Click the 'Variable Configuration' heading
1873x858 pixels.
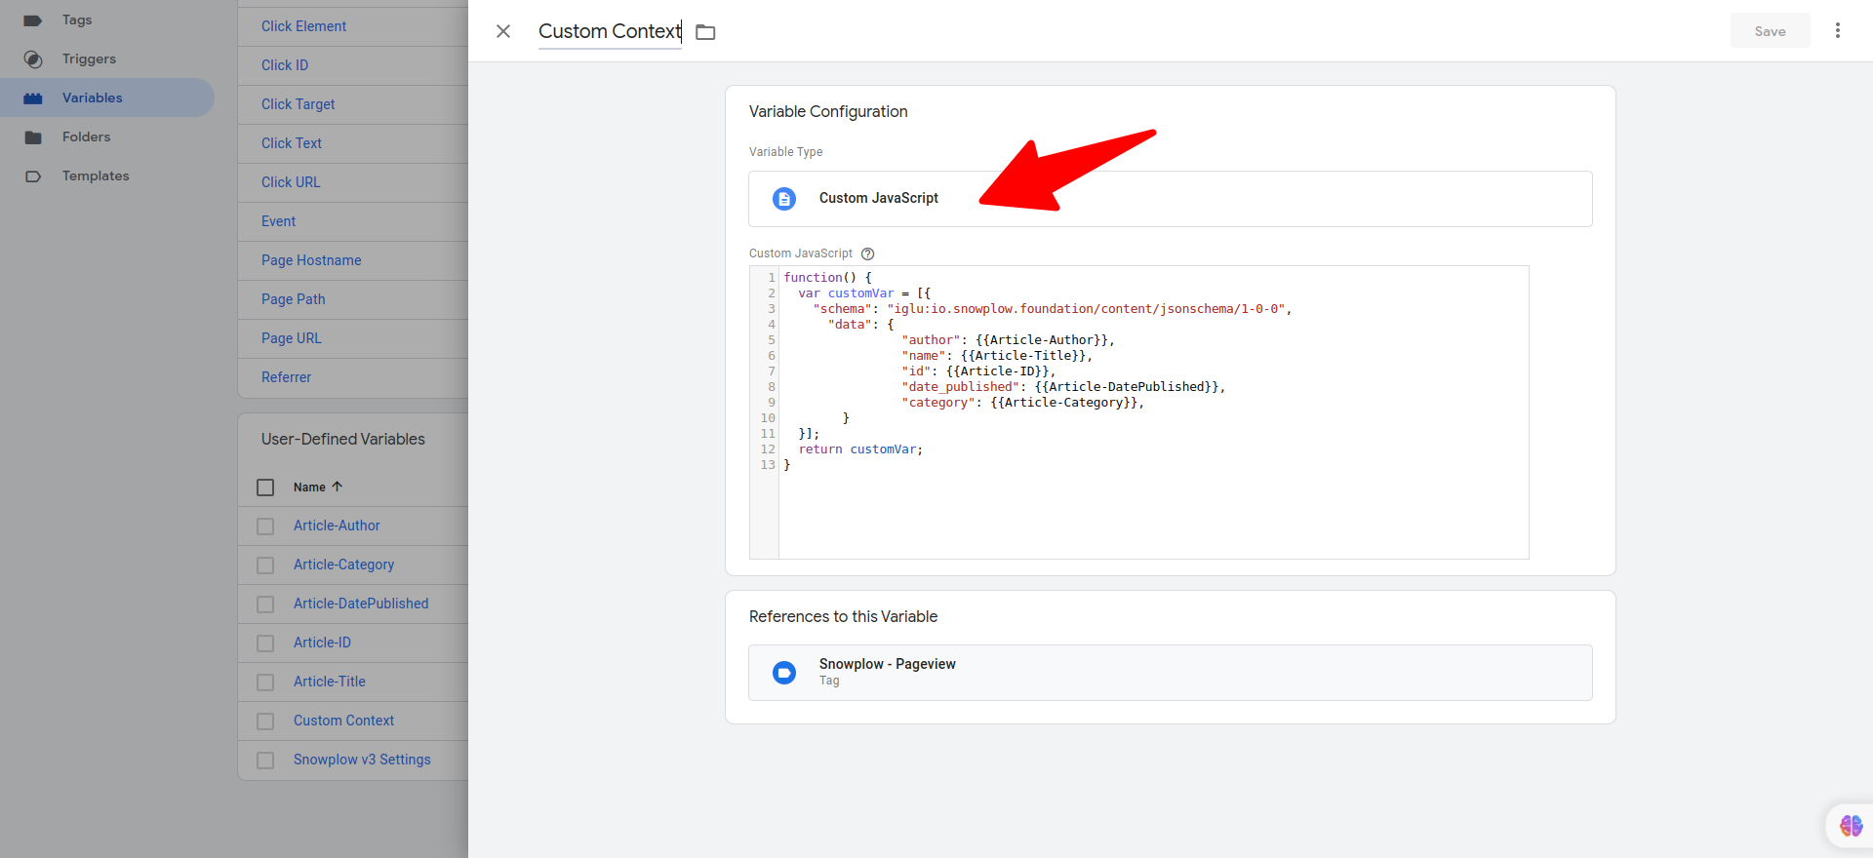point(828,111)
